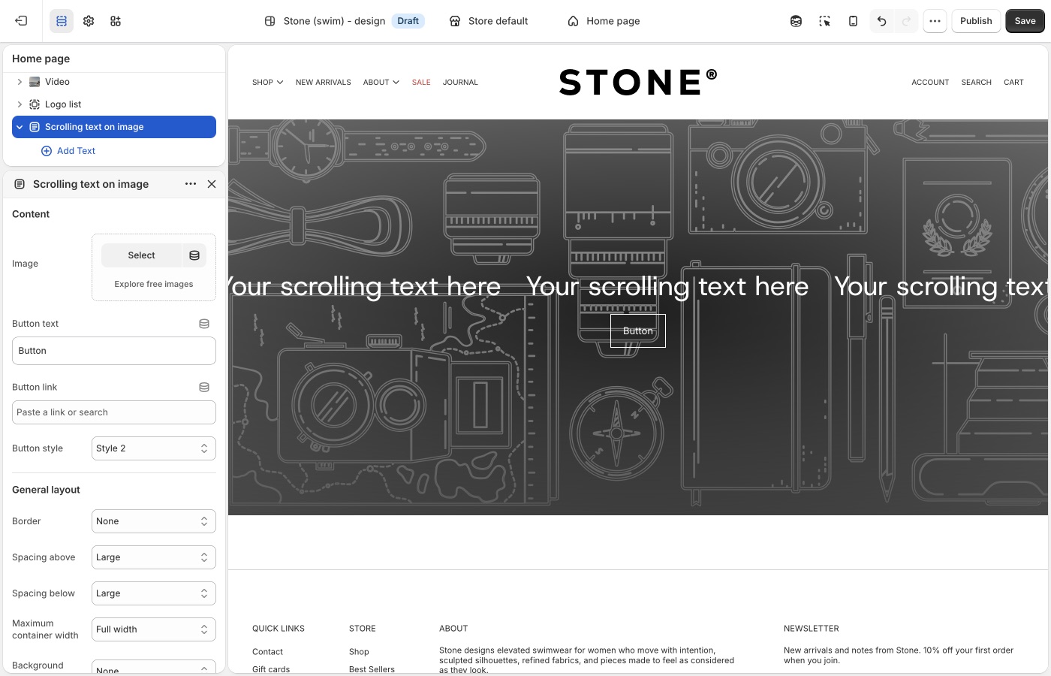Click Explore free images link
Image resolution: width=1051 pixels, height=676 pixels.
[154, 284]
